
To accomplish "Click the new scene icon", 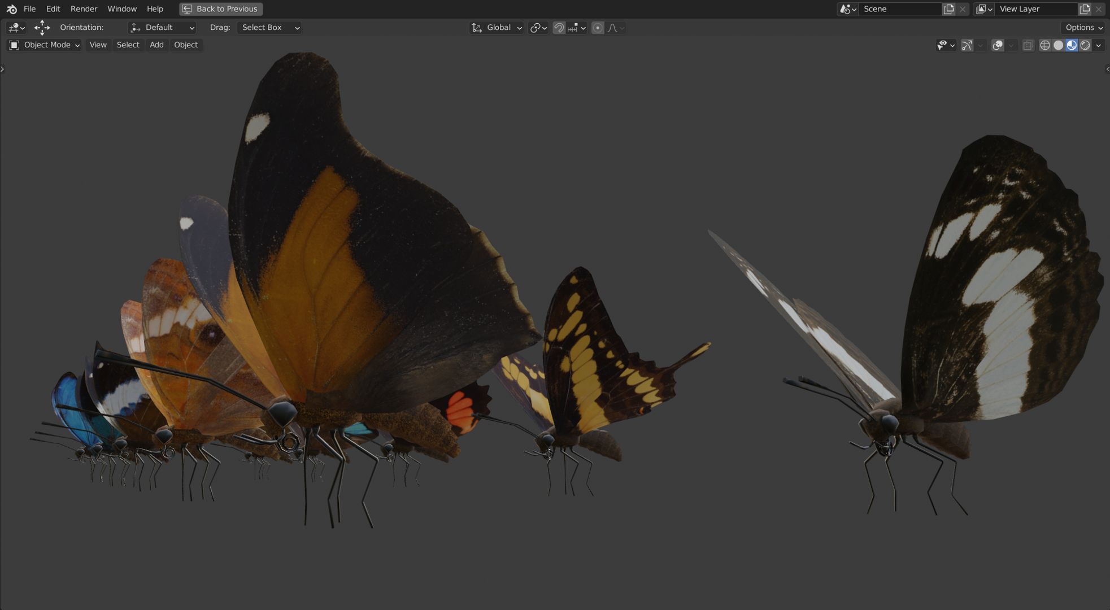I will 949,9.
